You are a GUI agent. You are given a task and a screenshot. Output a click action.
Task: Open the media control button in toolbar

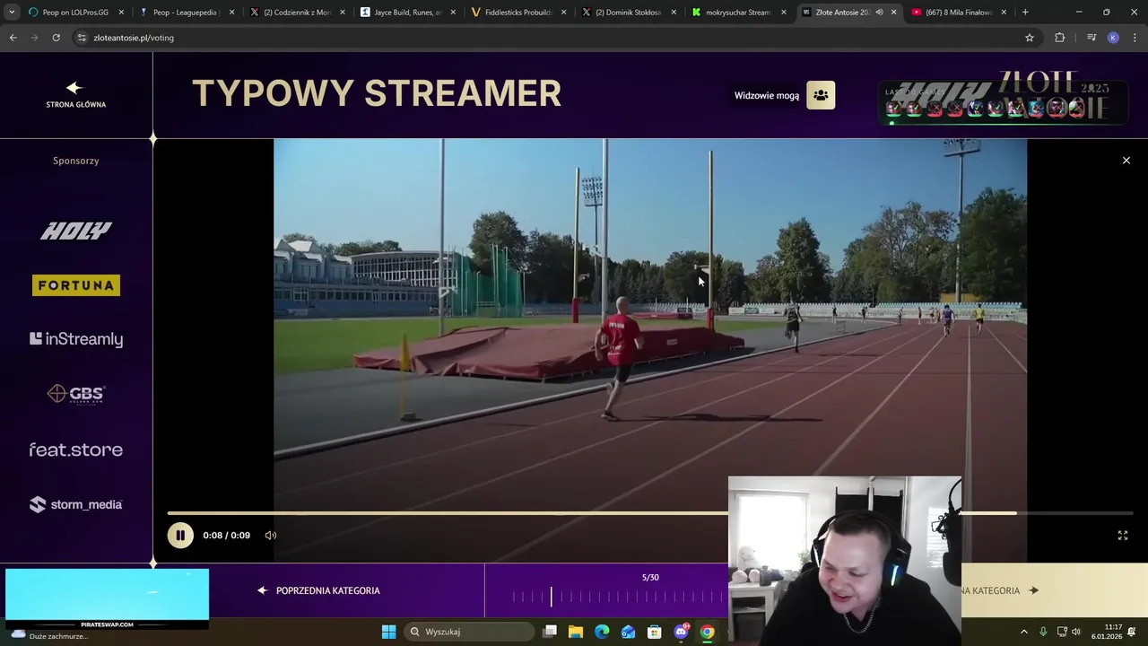point(1091,38)
